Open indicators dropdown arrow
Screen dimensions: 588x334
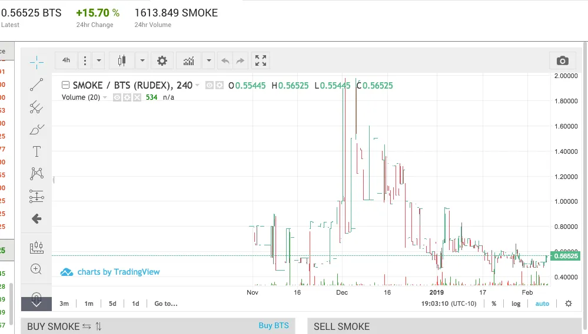209,60
